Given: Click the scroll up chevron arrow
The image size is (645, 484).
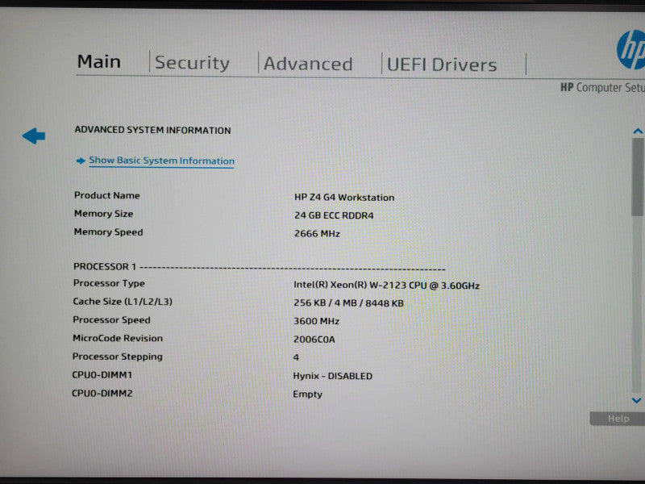Looking at the screenshot, I should [x=638, y=131].
